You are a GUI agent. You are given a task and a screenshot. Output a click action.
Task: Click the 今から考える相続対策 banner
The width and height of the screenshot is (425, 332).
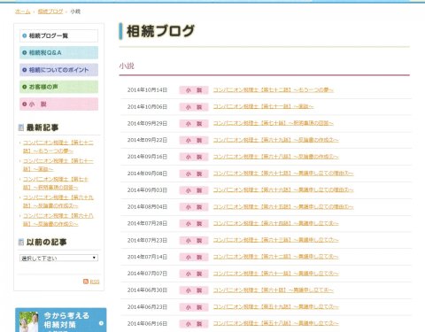61,320
